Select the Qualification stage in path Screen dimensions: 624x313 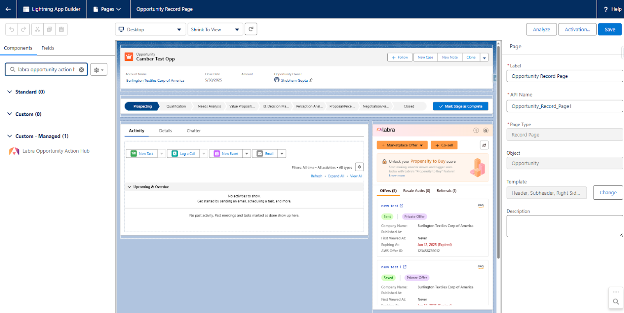click(x=176, y=106)
